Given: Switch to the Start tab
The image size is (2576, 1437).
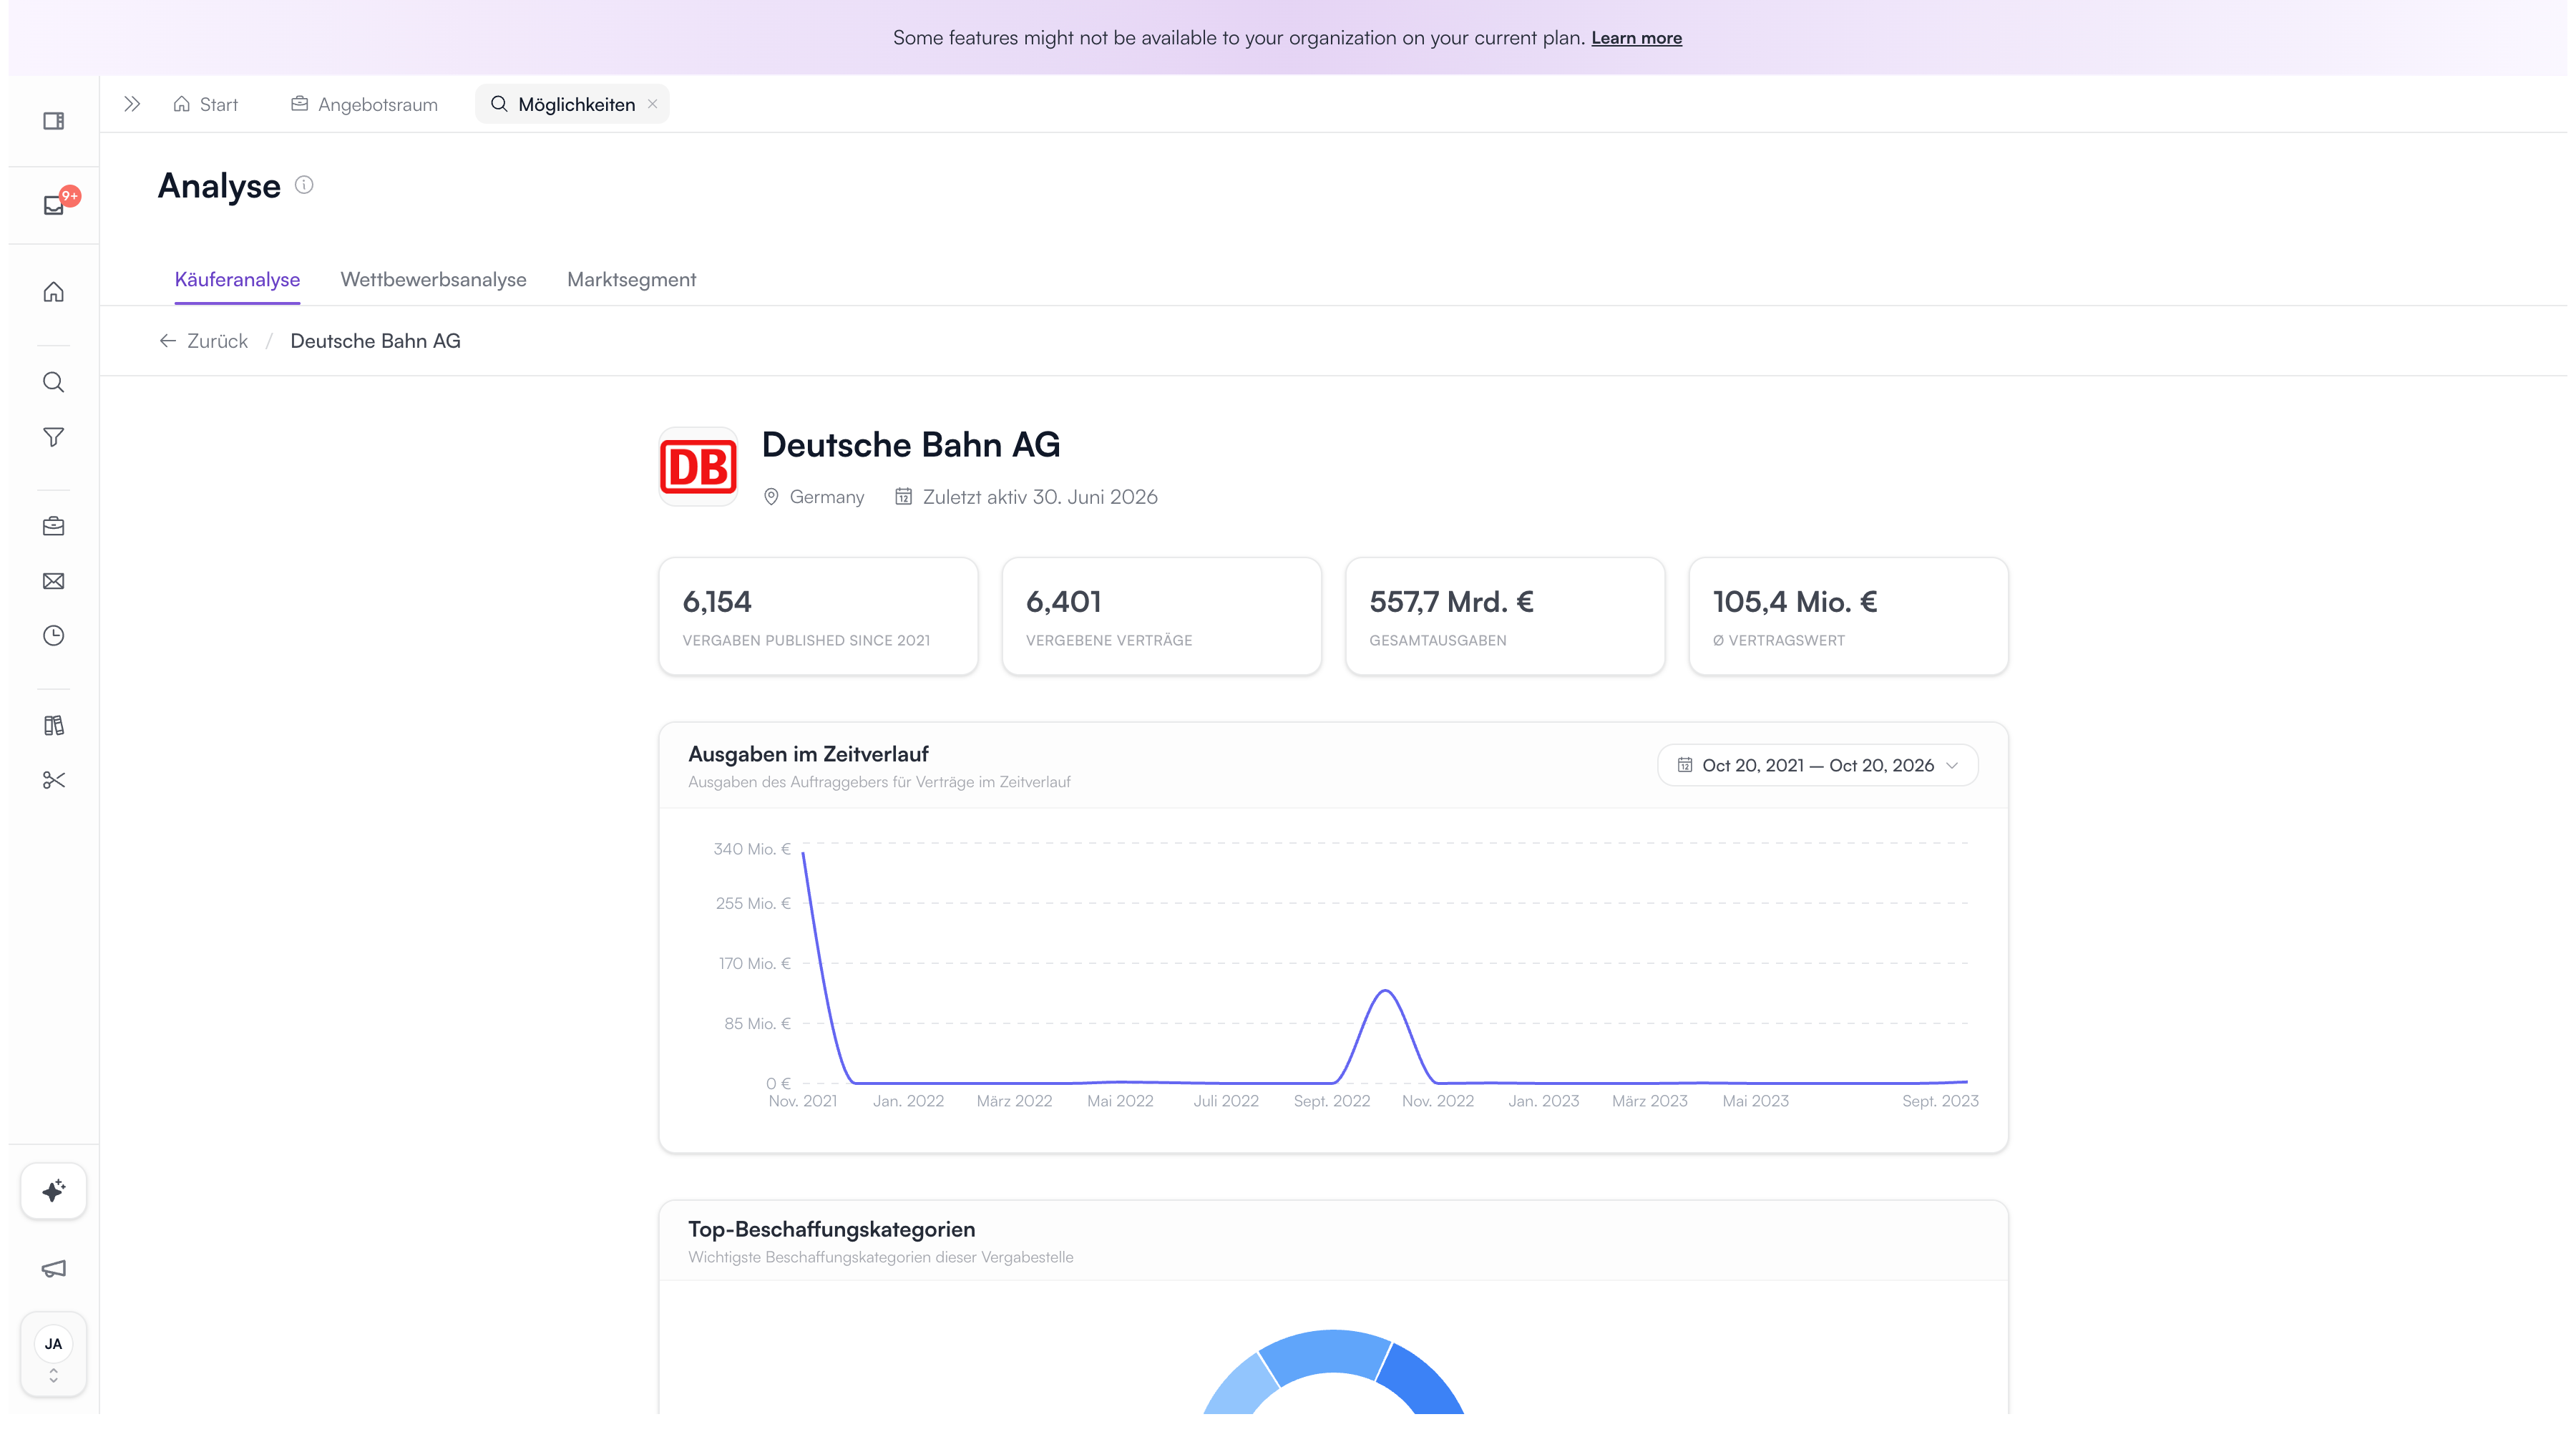Looking at the screenshot, I should 206,104.
